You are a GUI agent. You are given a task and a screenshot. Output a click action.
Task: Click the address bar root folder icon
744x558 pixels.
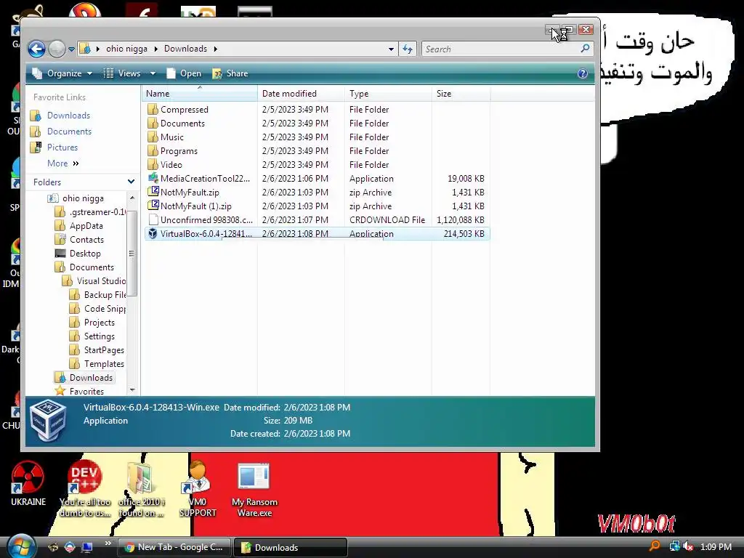[x=85, y=49]
